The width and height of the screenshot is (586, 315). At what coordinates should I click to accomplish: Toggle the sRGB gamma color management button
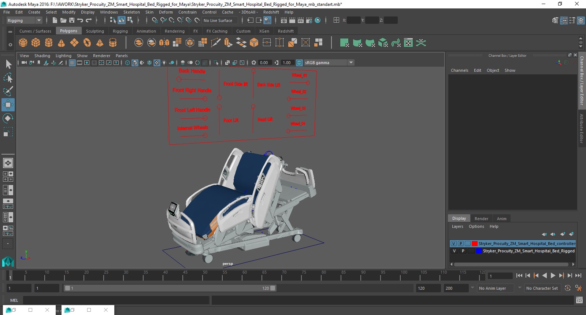(299, 63)
